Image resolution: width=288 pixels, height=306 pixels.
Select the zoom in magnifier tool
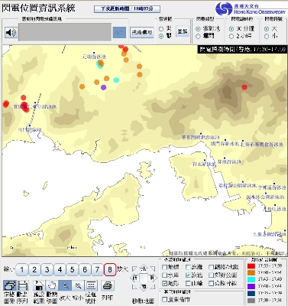[x=65, y=285]
